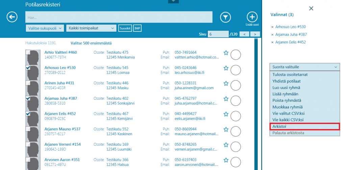Select Arkistoi from the action list
The image size is (346, 170).
tap(304, 127)
